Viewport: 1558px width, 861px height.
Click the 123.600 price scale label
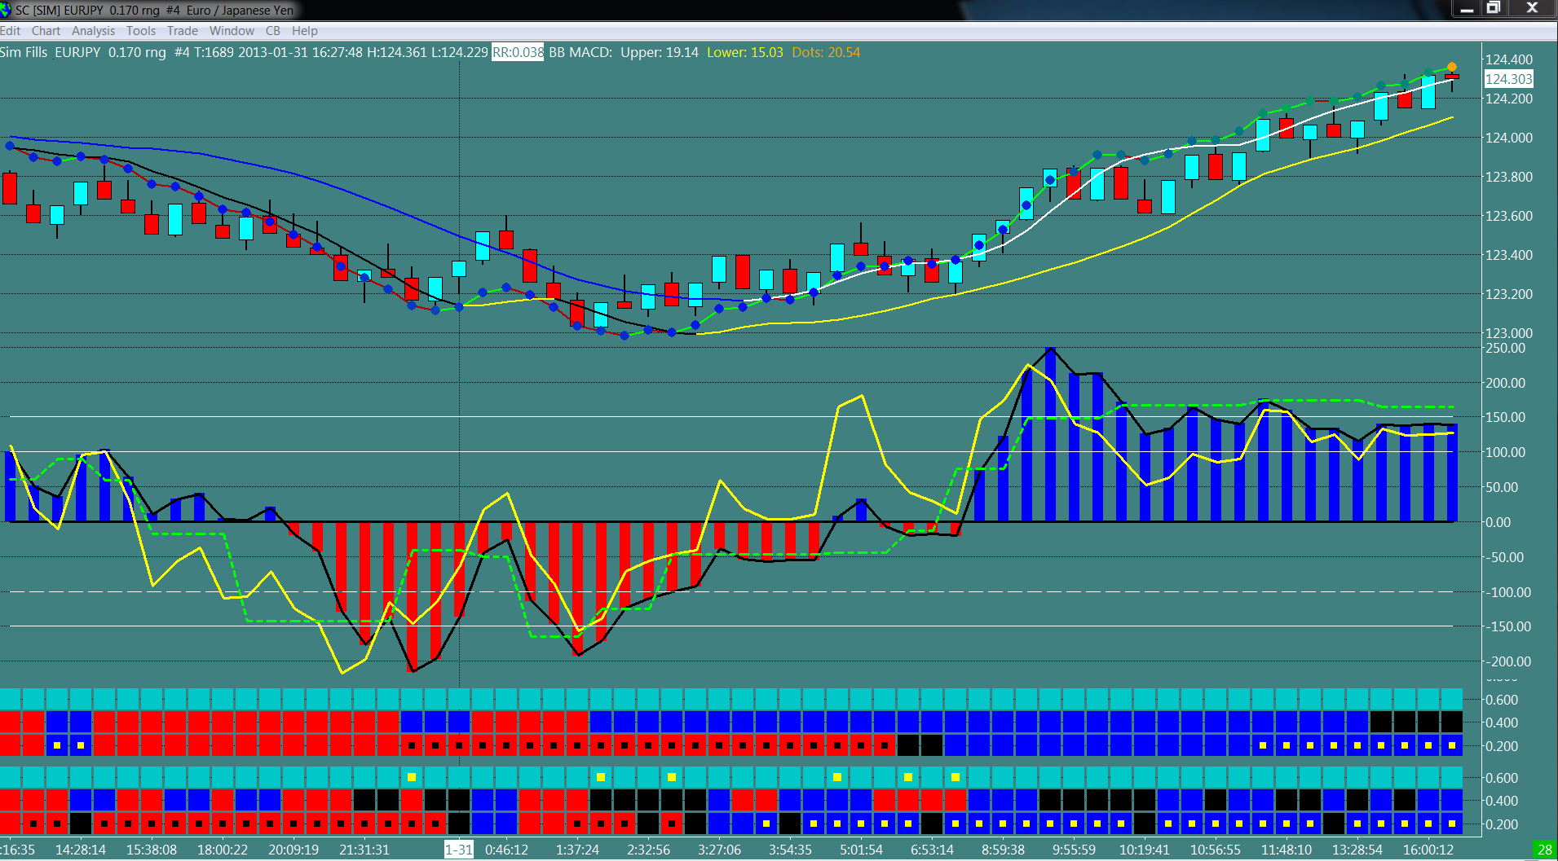1508,216
